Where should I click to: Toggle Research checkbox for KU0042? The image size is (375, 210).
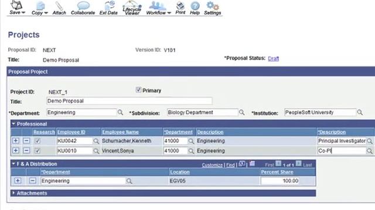pos(37,141)
